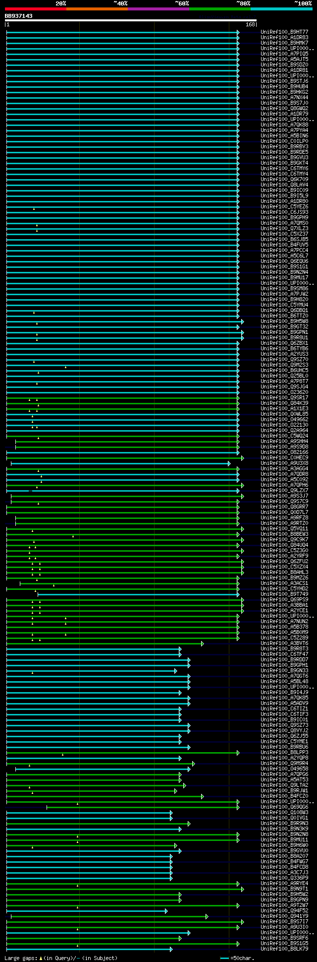Open the UniRef100_Q69QG6 entry

(x=285, y=807)
